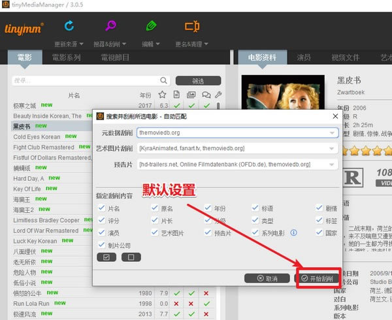The width and height of the screenshot is (392, 320).
Task: Click the select-all checkboxes icon button
Action: 106,257
